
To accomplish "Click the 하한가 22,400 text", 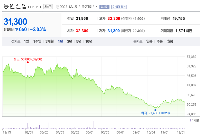I will (x=133, y=31).
